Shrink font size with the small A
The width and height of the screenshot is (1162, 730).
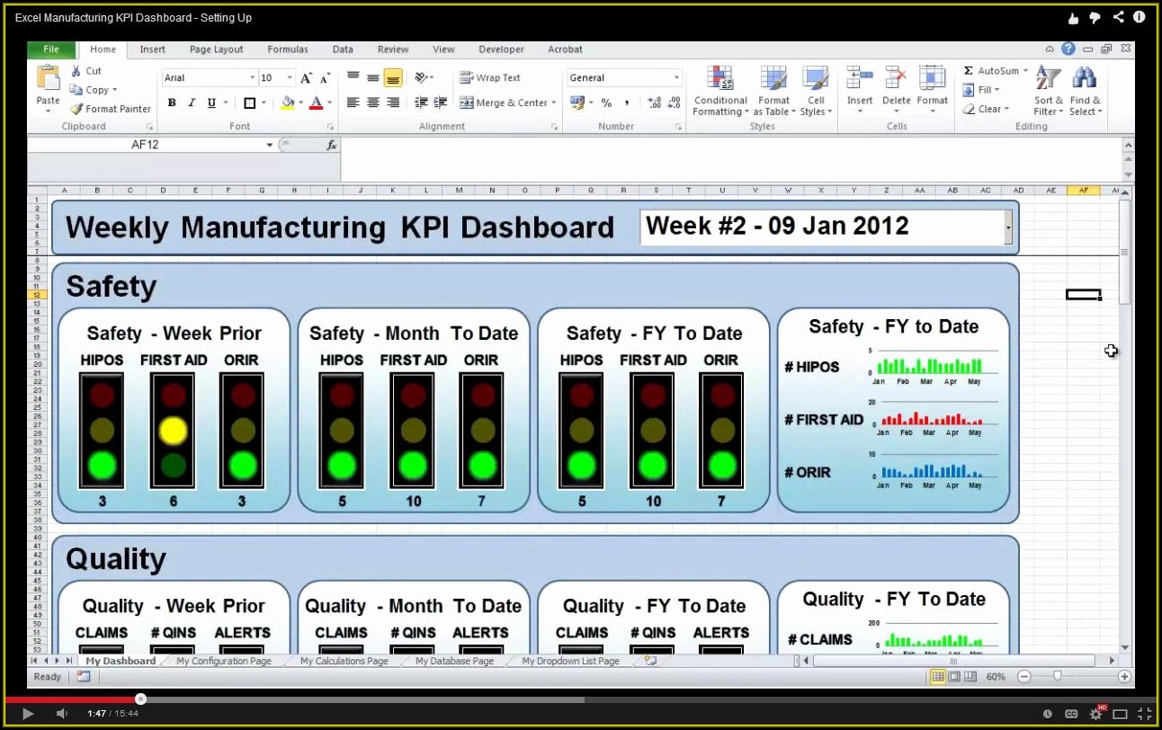click(324, 78)
